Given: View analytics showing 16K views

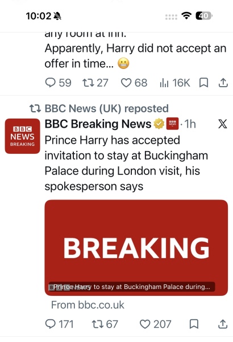Looking at the screenshot, I should tap(175, 83).
